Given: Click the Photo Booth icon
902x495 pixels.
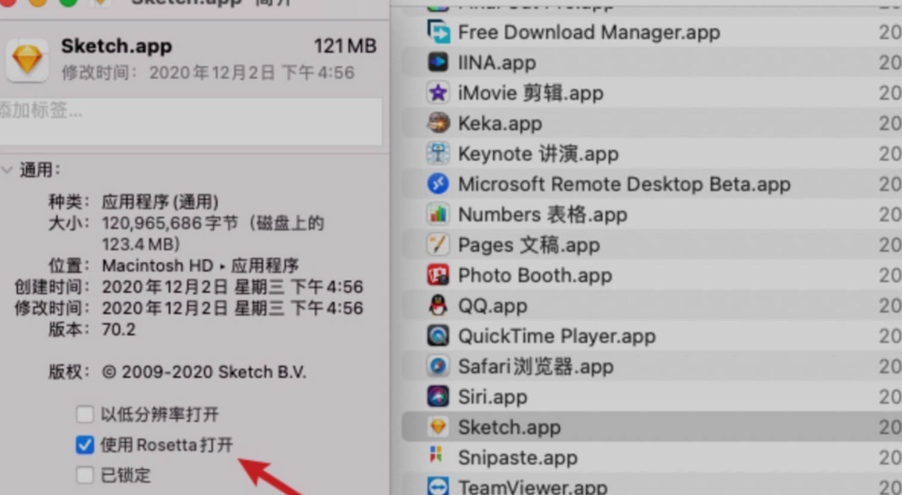Looking at the screenshot, I should tap(438, 275).
